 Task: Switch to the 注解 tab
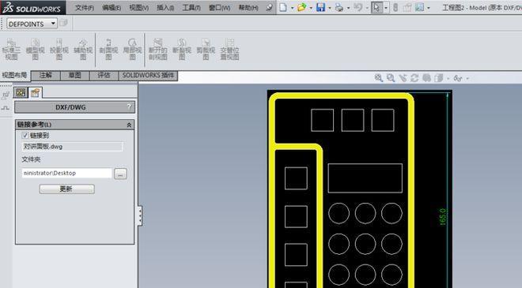click(x=46, y=76)
